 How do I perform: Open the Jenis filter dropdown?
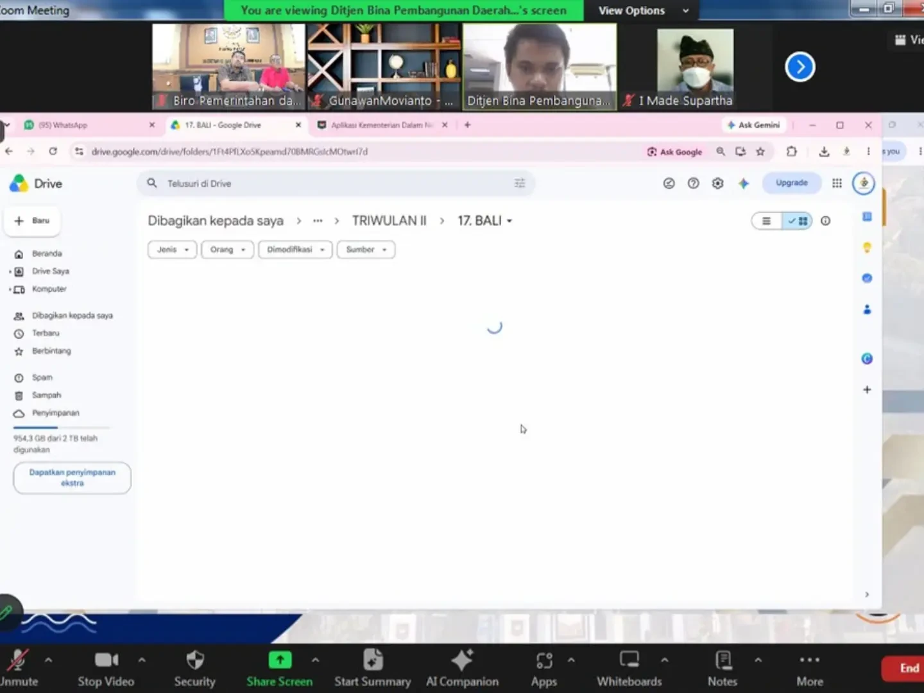(x=172, y=250)
